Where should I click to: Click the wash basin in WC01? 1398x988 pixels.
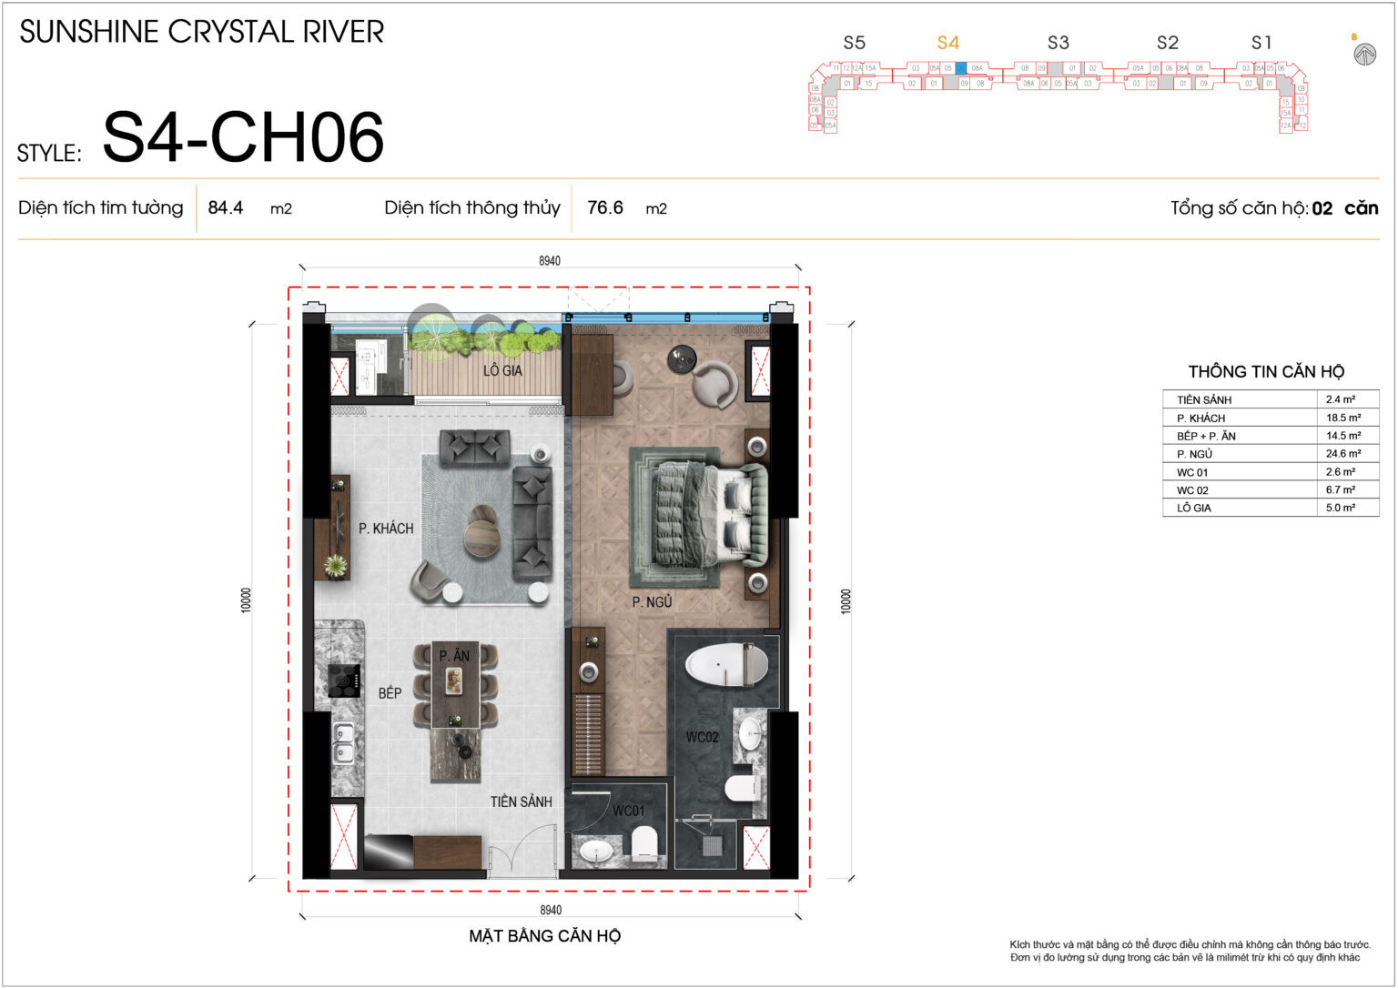click(x=595, y=852)
